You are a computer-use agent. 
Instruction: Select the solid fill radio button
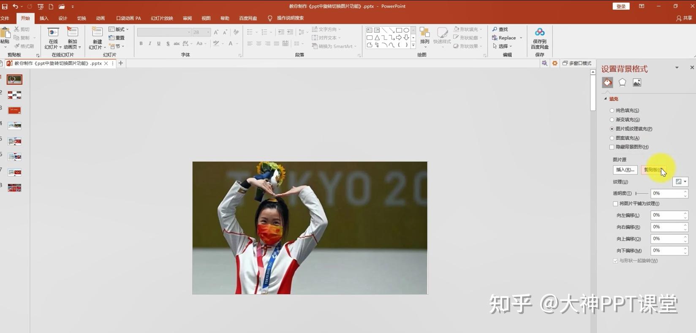pyautogui.click(x=612, y=111)
